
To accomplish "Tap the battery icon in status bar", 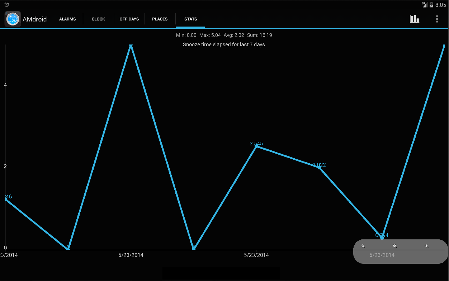I will click(431, 5).
